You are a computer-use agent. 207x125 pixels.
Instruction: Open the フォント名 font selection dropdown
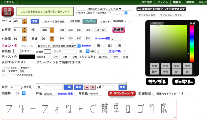click(x=58, y=46)
